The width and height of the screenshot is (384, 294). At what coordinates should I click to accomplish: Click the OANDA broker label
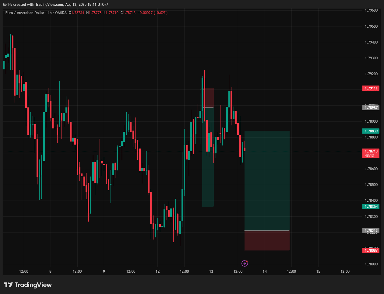61,13
